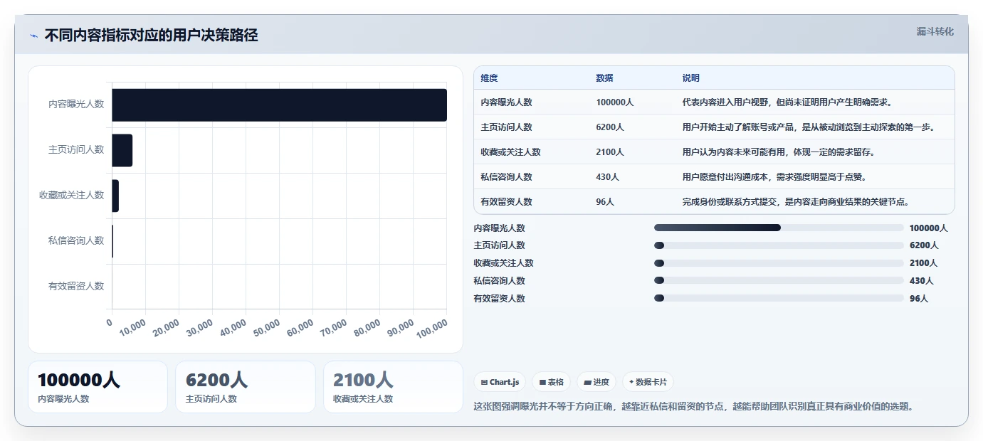Click 有效留资人数 in the table's first column
Viewport: 983px width, 441px height.
(x=506, y=202)
